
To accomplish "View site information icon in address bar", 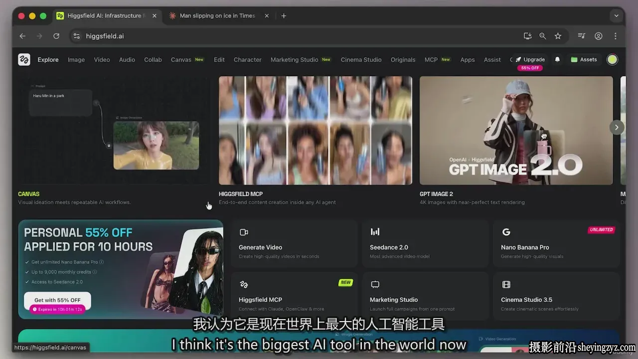I will click(76, 36).
